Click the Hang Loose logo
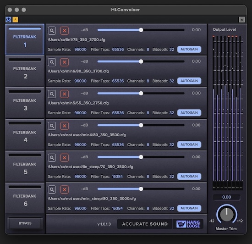 [x=188, y=224]
